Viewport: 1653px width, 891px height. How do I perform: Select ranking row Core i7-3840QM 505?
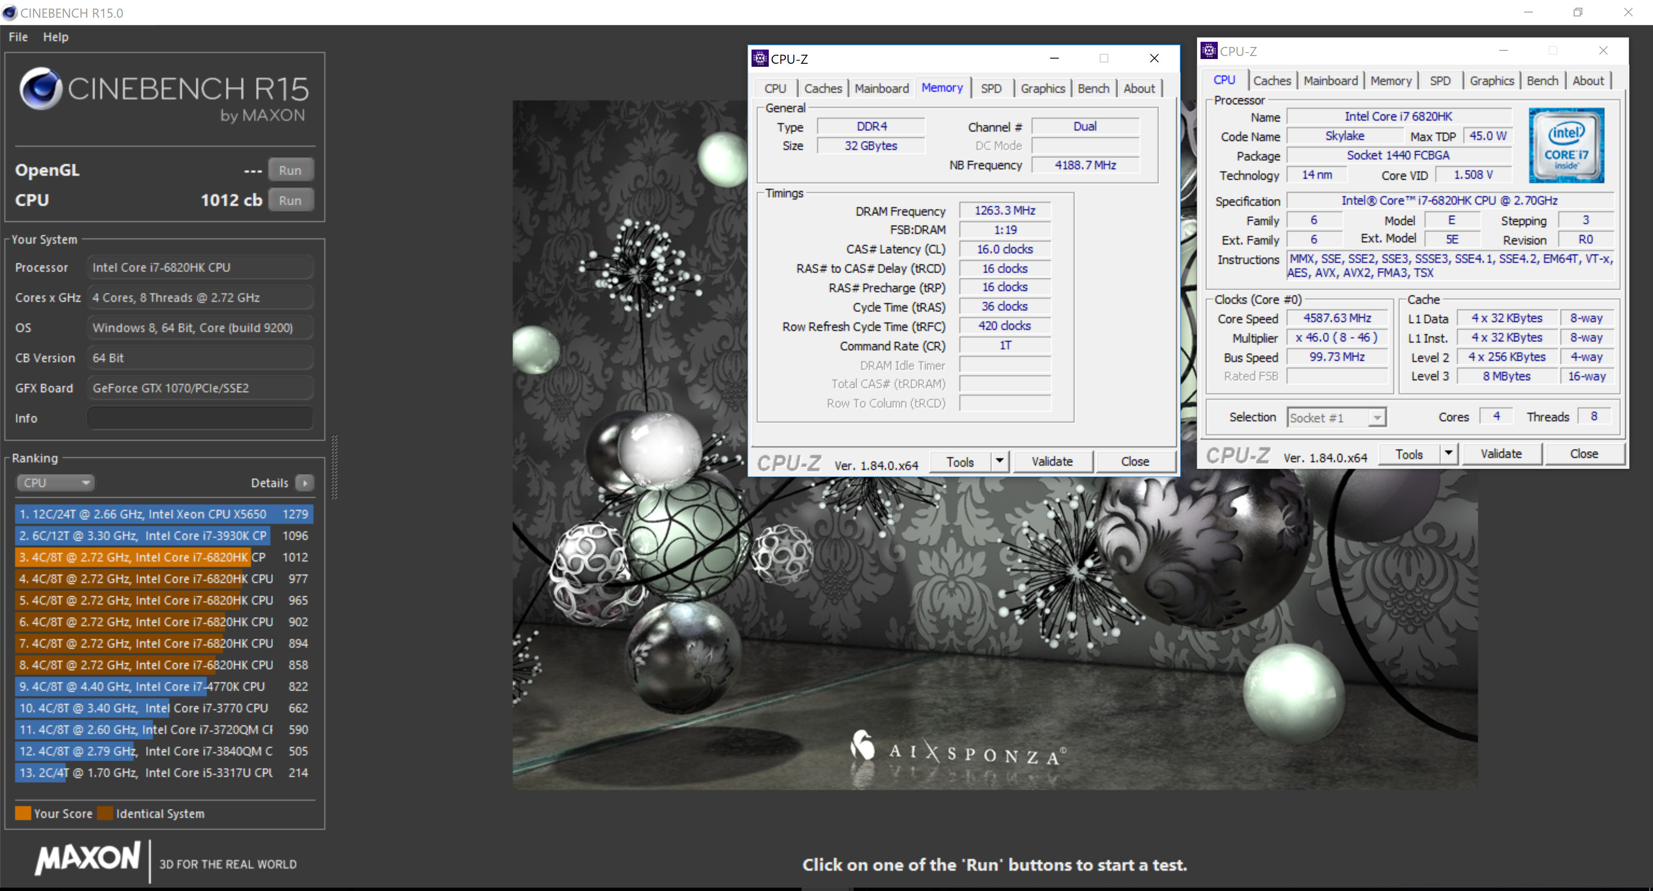[x=164, y=751]
